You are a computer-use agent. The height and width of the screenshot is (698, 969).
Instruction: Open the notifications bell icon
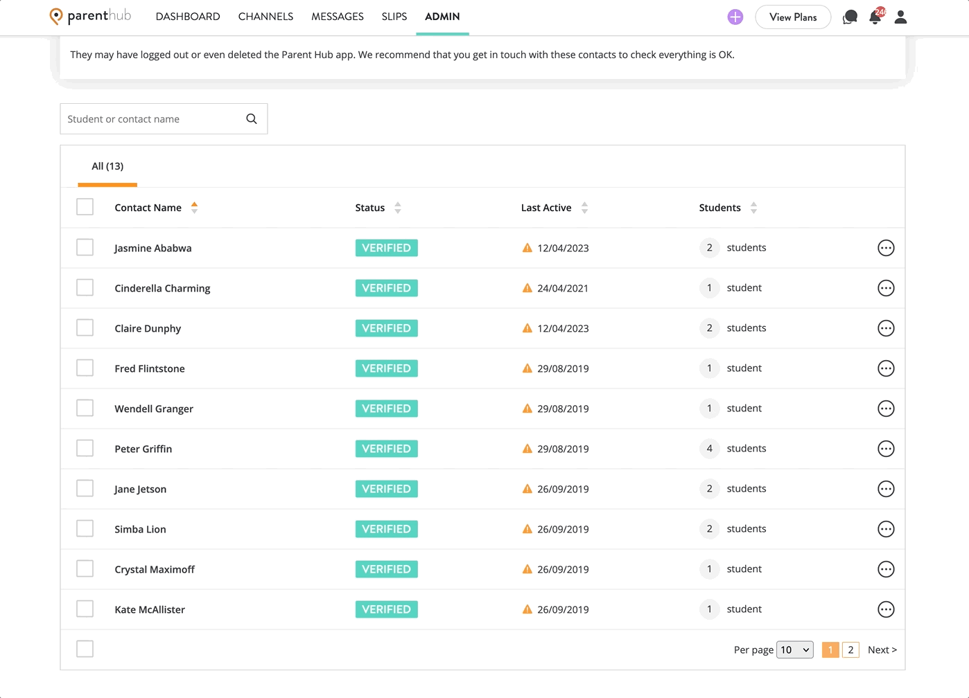[876, 16]
